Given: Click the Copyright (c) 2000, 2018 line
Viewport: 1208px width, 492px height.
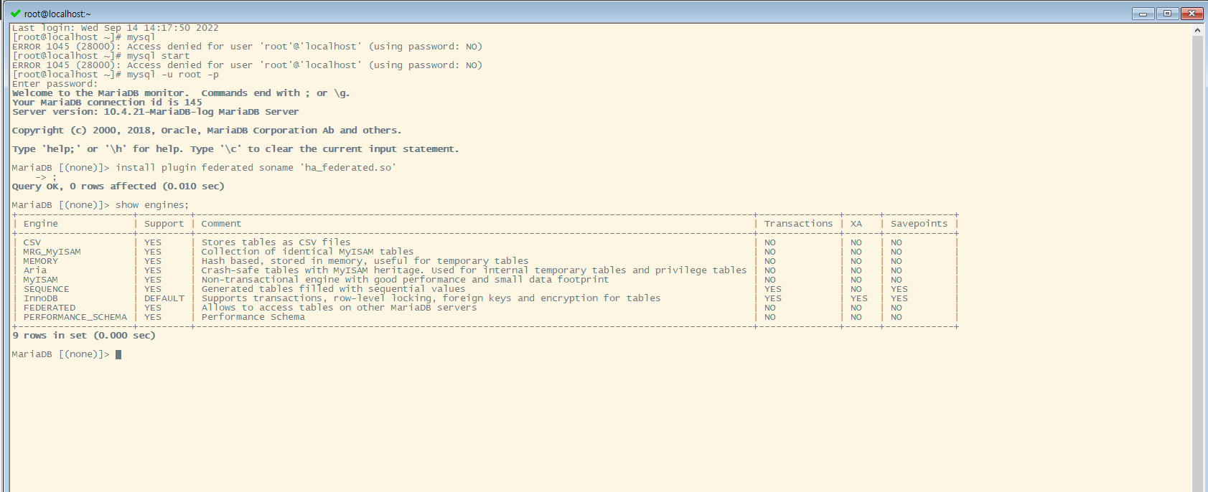Looking at the screenshot, I should 207,131.
